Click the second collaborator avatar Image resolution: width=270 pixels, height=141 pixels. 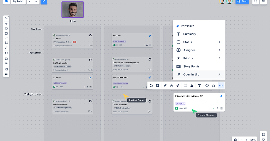[x=229, y=2]
